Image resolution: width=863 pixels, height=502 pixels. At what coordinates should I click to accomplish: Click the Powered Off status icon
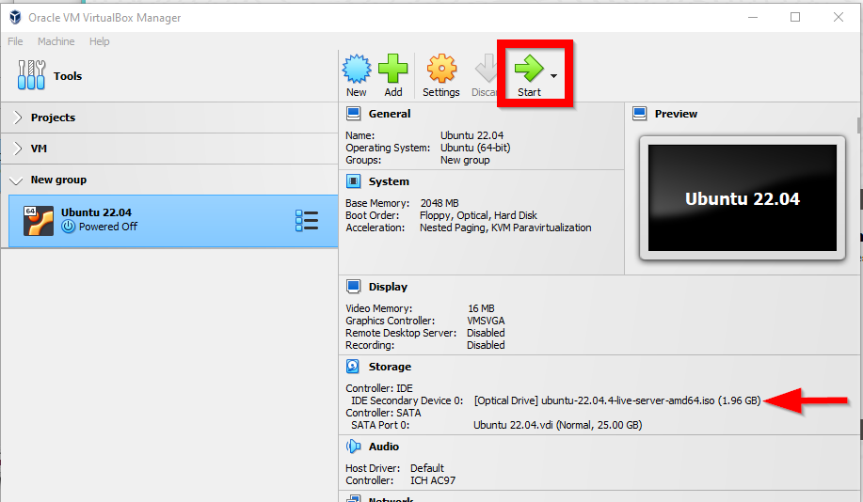coord(69,227)
